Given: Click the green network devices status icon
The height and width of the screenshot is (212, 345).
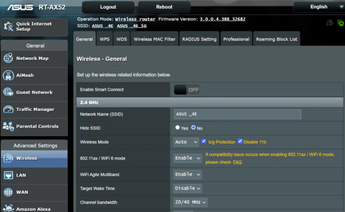Looking at the screenshot, I should tap(340, 23).
